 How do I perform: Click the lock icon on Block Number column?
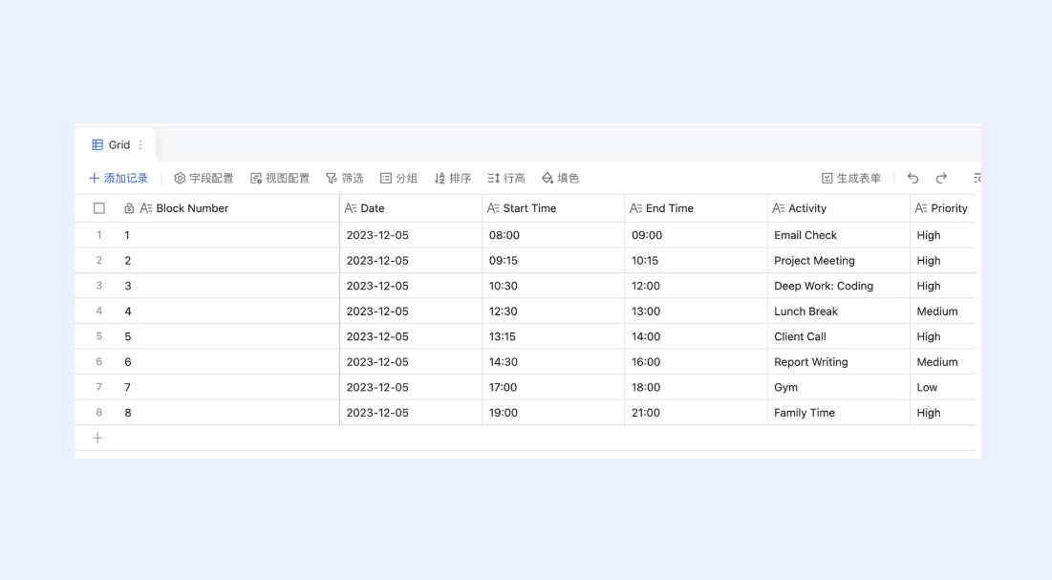129,208
